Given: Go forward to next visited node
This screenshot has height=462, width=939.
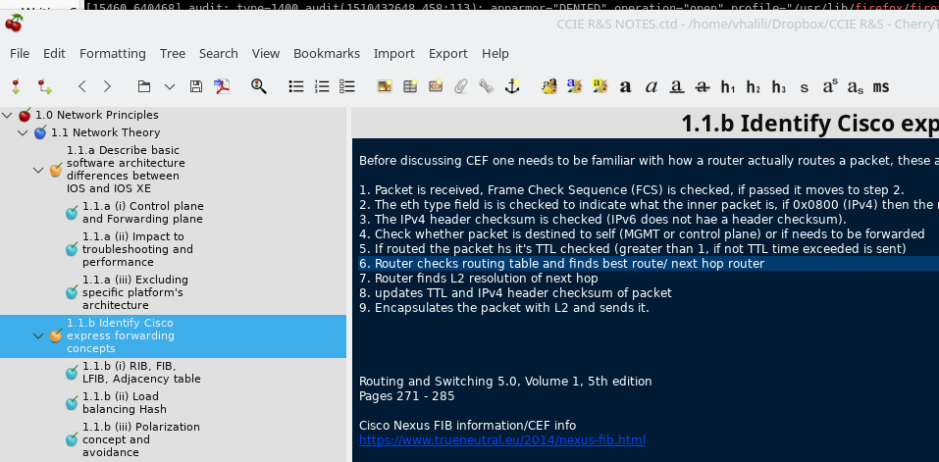Looking at the screenshot, I should point(107,86).
